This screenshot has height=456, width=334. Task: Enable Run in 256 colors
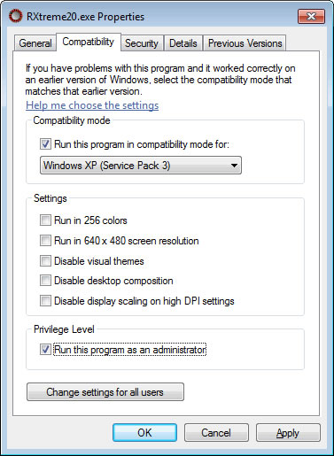point(45,220)
